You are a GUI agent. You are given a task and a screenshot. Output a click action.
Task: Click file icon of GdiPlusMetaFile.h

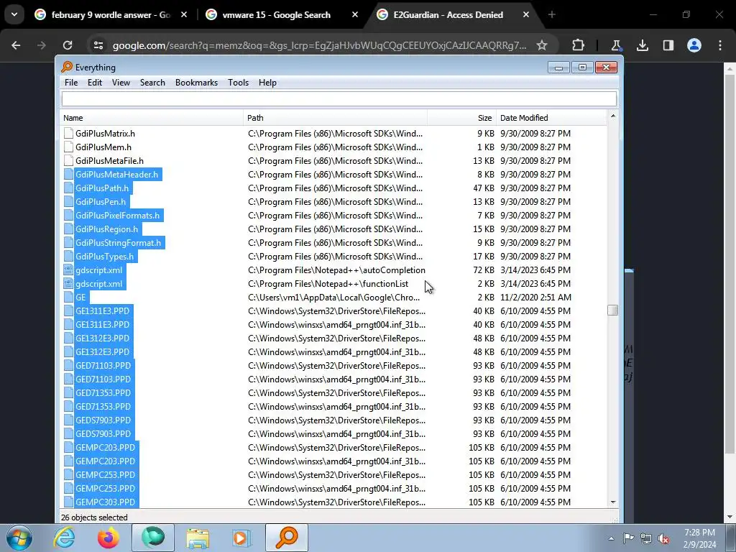[68, 160]
